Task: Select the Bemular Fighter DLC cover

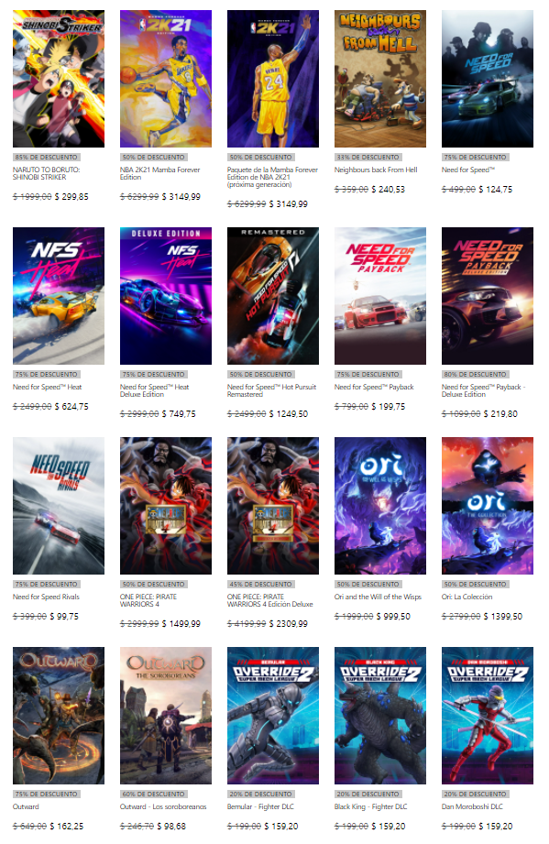Action: 273,716
